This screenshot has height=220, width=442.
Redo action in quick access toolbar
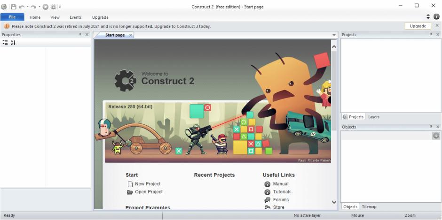(33, 7)
